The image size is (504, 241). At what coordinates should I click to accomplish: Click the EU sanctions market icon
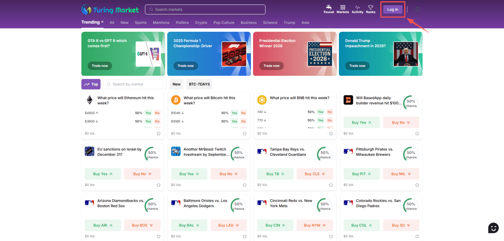click(x=90, y=151)
